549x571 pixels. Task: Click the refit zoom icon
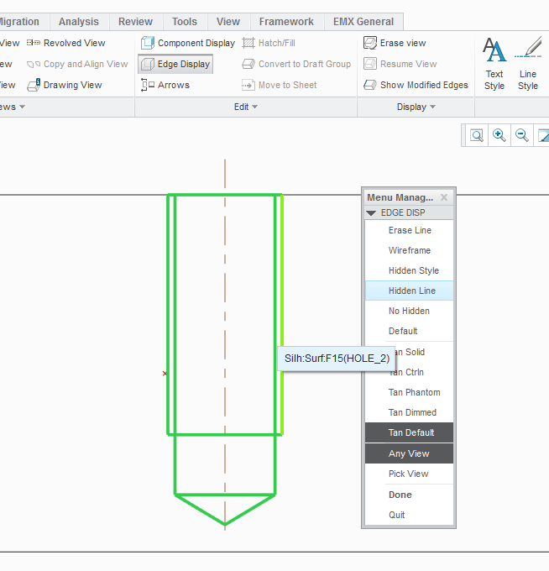click(x=477, y=135)
